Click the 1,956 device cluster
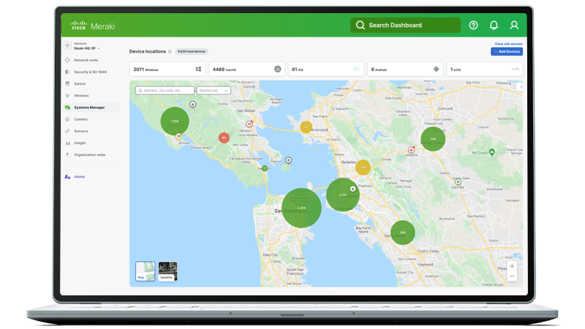 click(175, 121)
